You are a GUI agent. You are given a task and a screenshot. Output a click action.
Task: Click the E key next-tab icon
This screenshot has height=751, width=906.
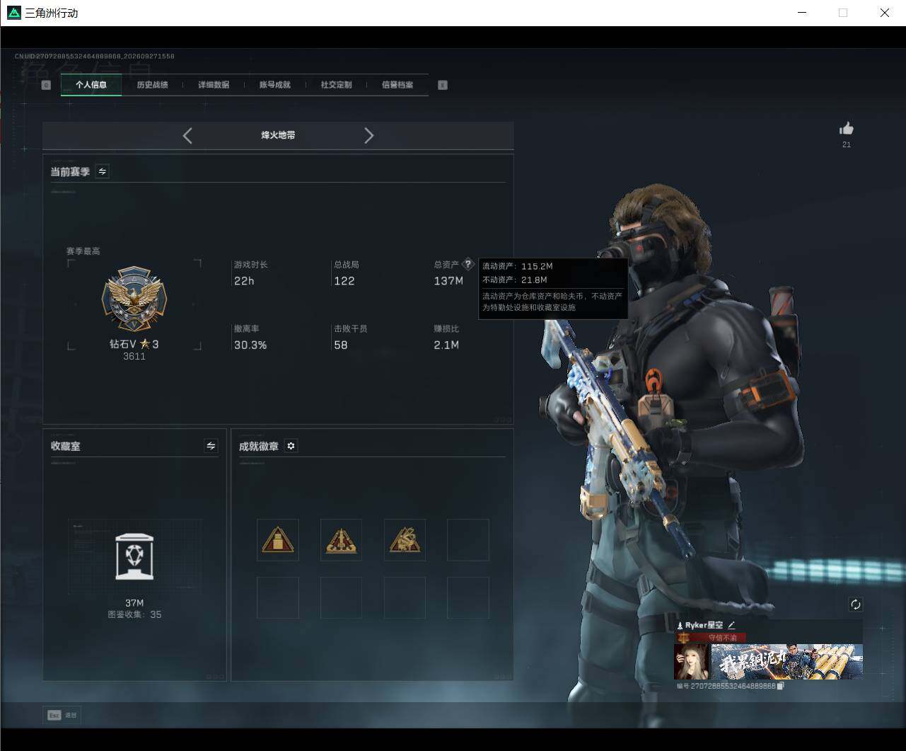coord(443,85)
